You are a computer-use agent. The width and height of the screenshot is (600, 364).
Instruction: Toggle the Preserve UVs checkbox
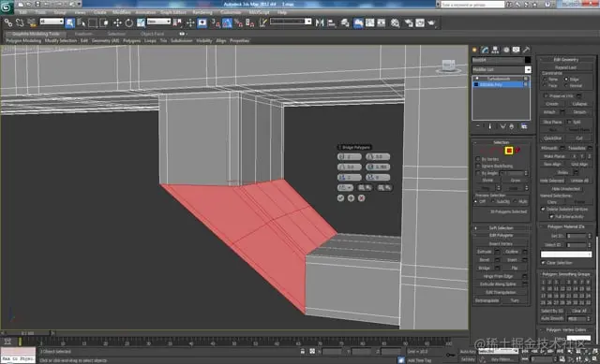546,95
